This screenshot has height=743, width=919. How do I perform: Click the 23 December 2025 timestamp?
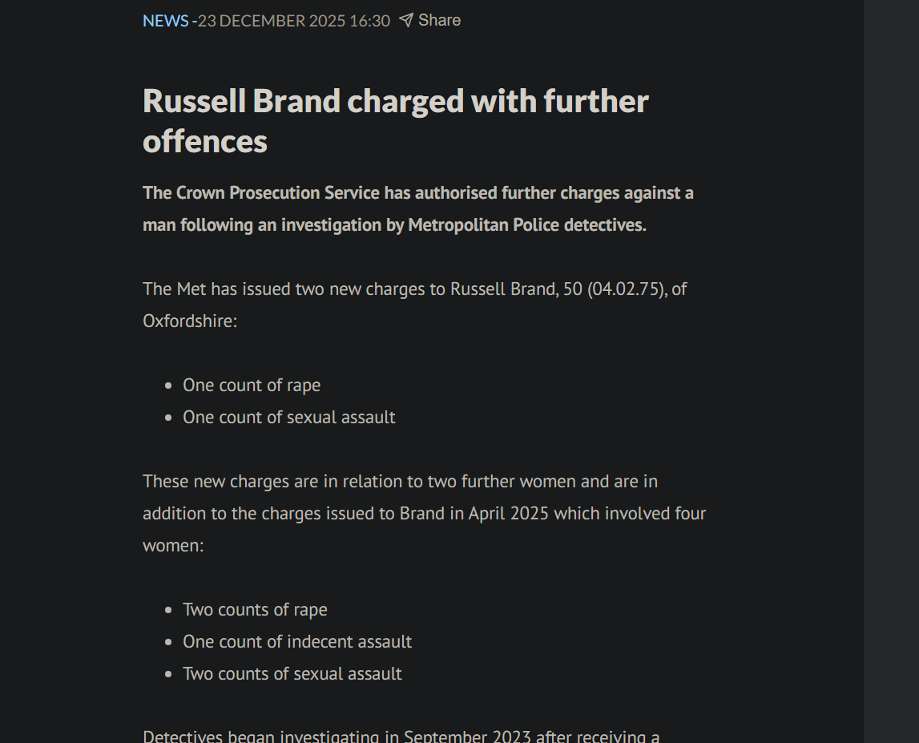click(294, 21)
